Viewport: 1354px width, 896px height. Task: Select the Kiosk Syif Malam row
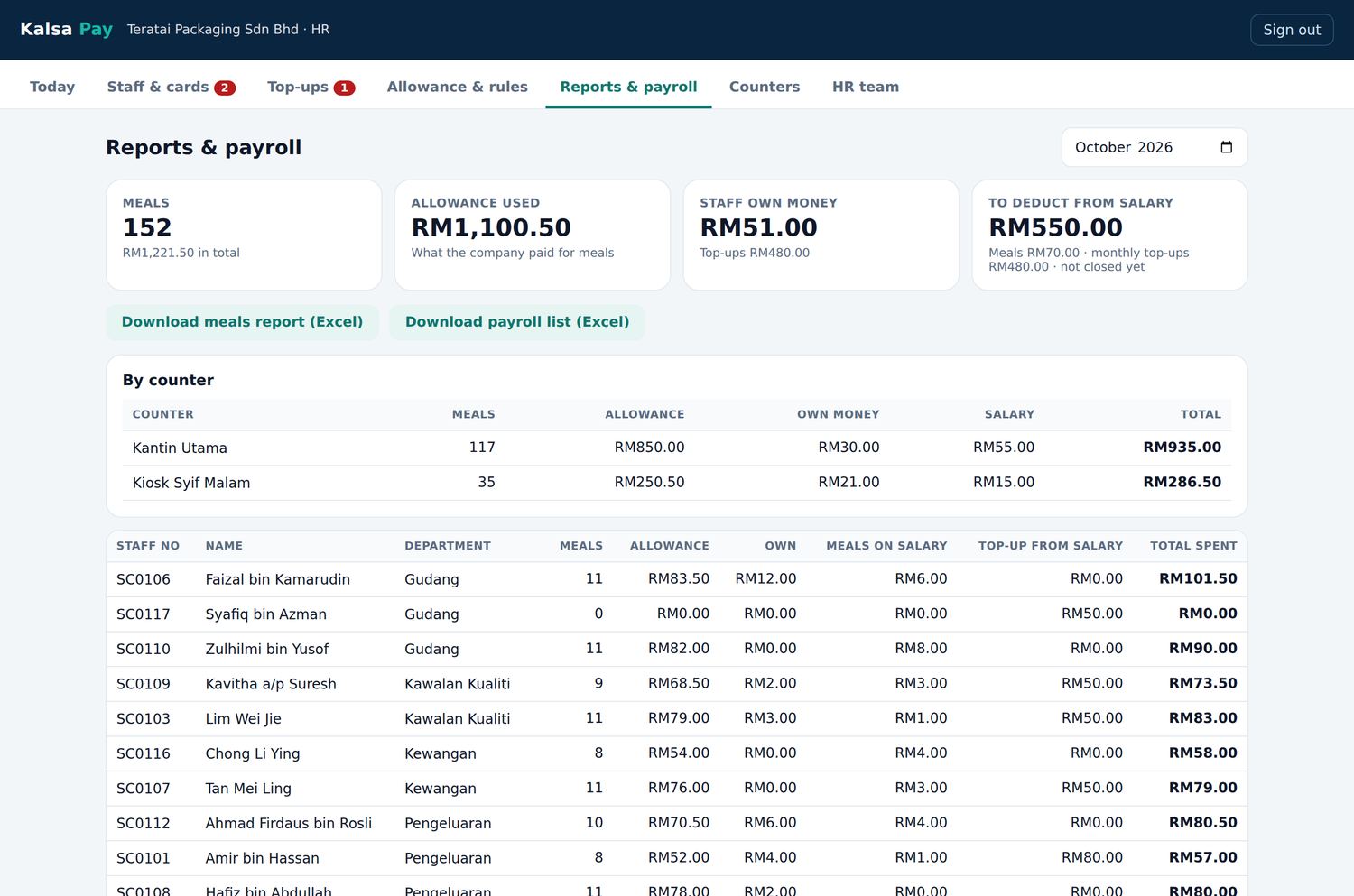(677, 483)
